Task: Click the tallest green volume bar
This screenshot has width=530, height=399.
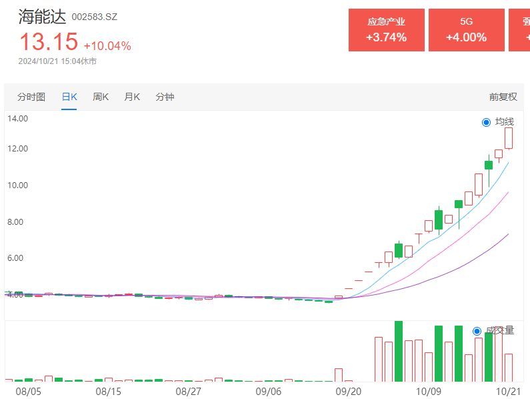Action: 399,351
